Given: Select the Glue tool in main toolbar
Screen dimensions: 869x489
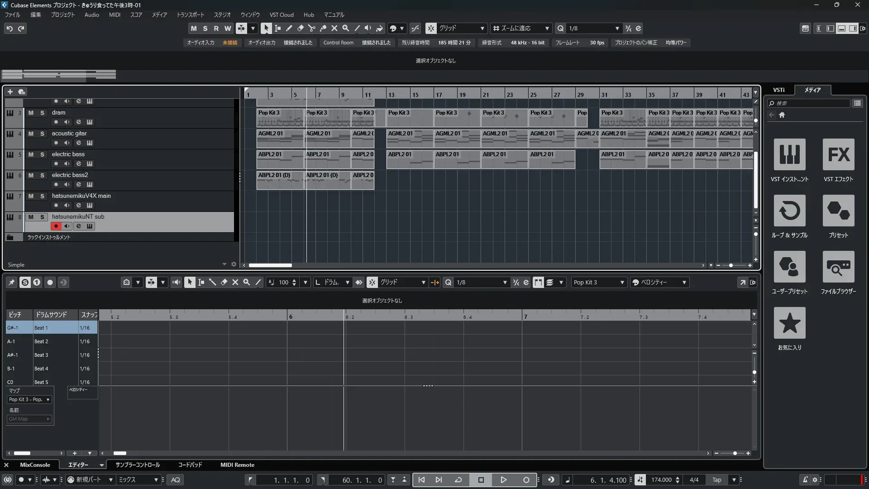Looking at the screenshot, I should [323, 28].
